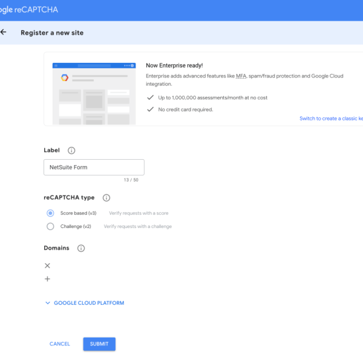The width and height of the screenshot is (363, 363).
Task: Click the 'No credit card required.' text
Action: [186, 110]
